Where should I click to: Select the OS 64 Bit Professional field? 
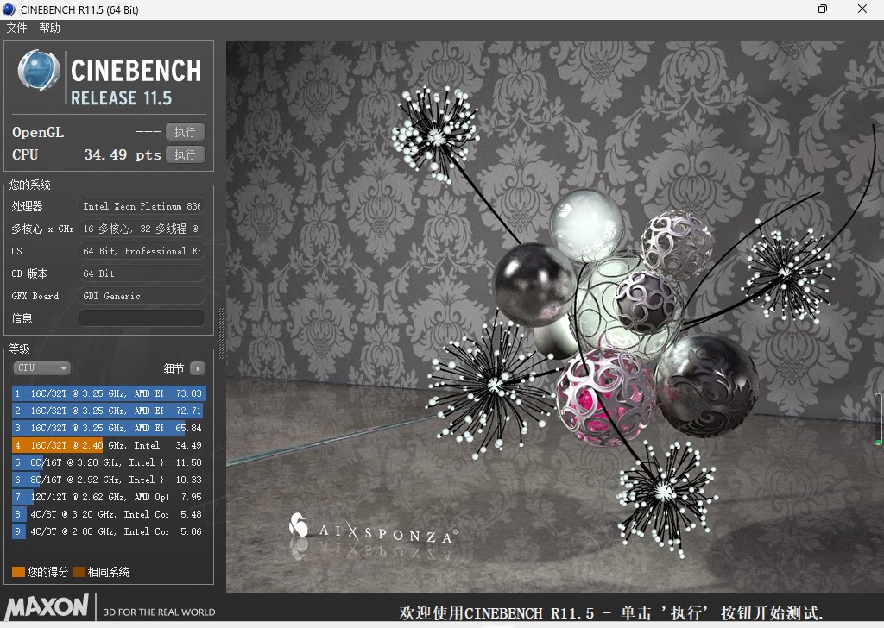[142, 251]
